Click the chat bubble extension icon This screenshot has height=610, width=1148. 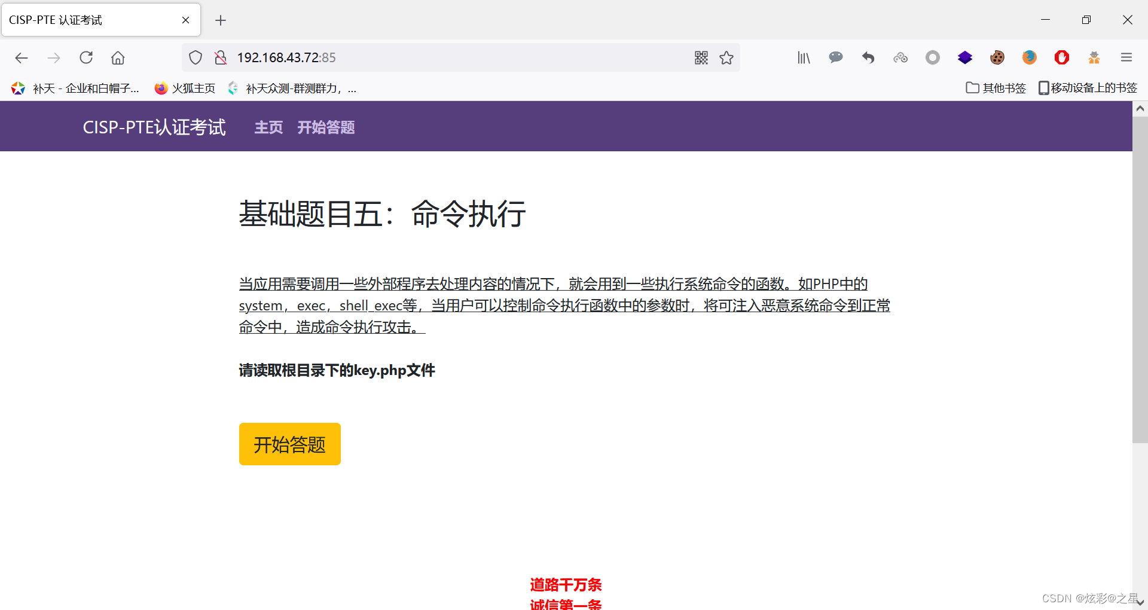836,57
